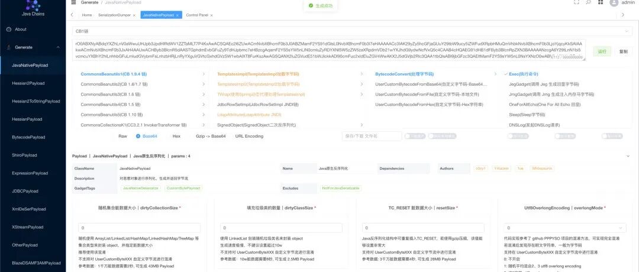This screenshot has width=639, height=272.
Task: Close the JavaNativePayload tab
Action: pos(177,15)
